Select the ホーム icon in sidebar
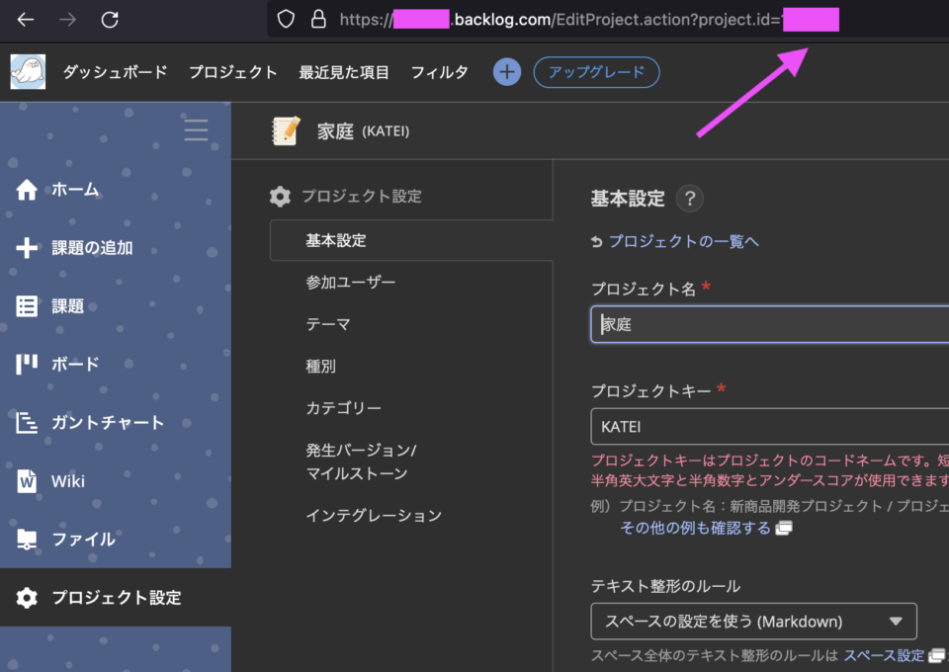 (x=27, y=188)
